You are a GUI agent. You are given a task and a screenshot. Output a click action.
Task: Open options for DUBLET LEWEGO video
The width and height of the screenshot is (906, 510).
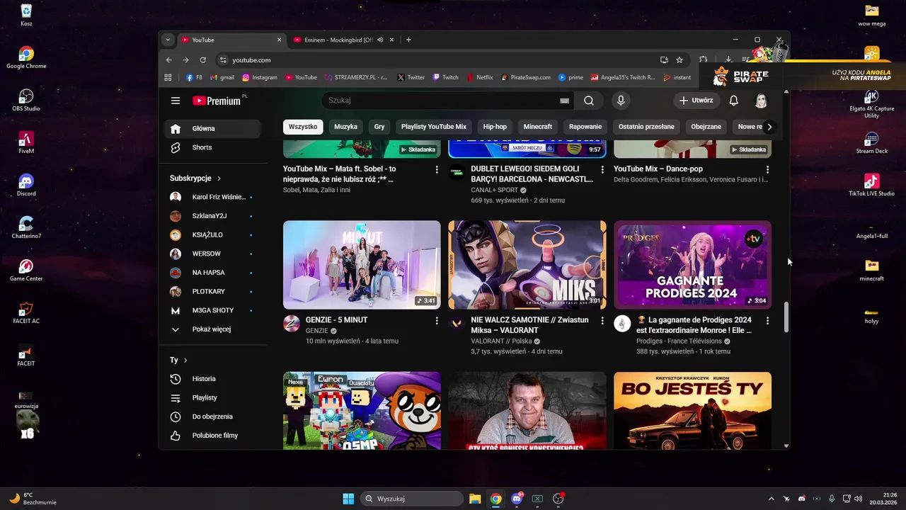point(602,170)
